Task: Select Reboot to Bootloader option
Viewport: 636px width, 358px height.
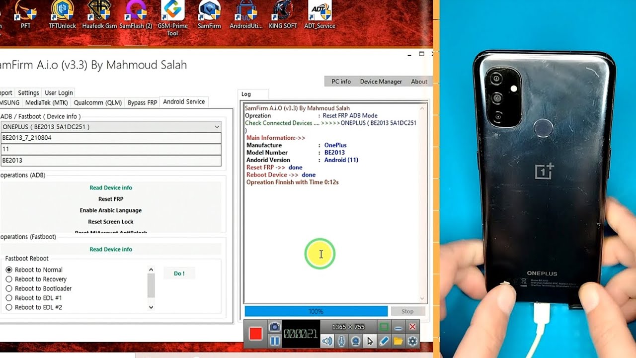Action: (38, 288)
